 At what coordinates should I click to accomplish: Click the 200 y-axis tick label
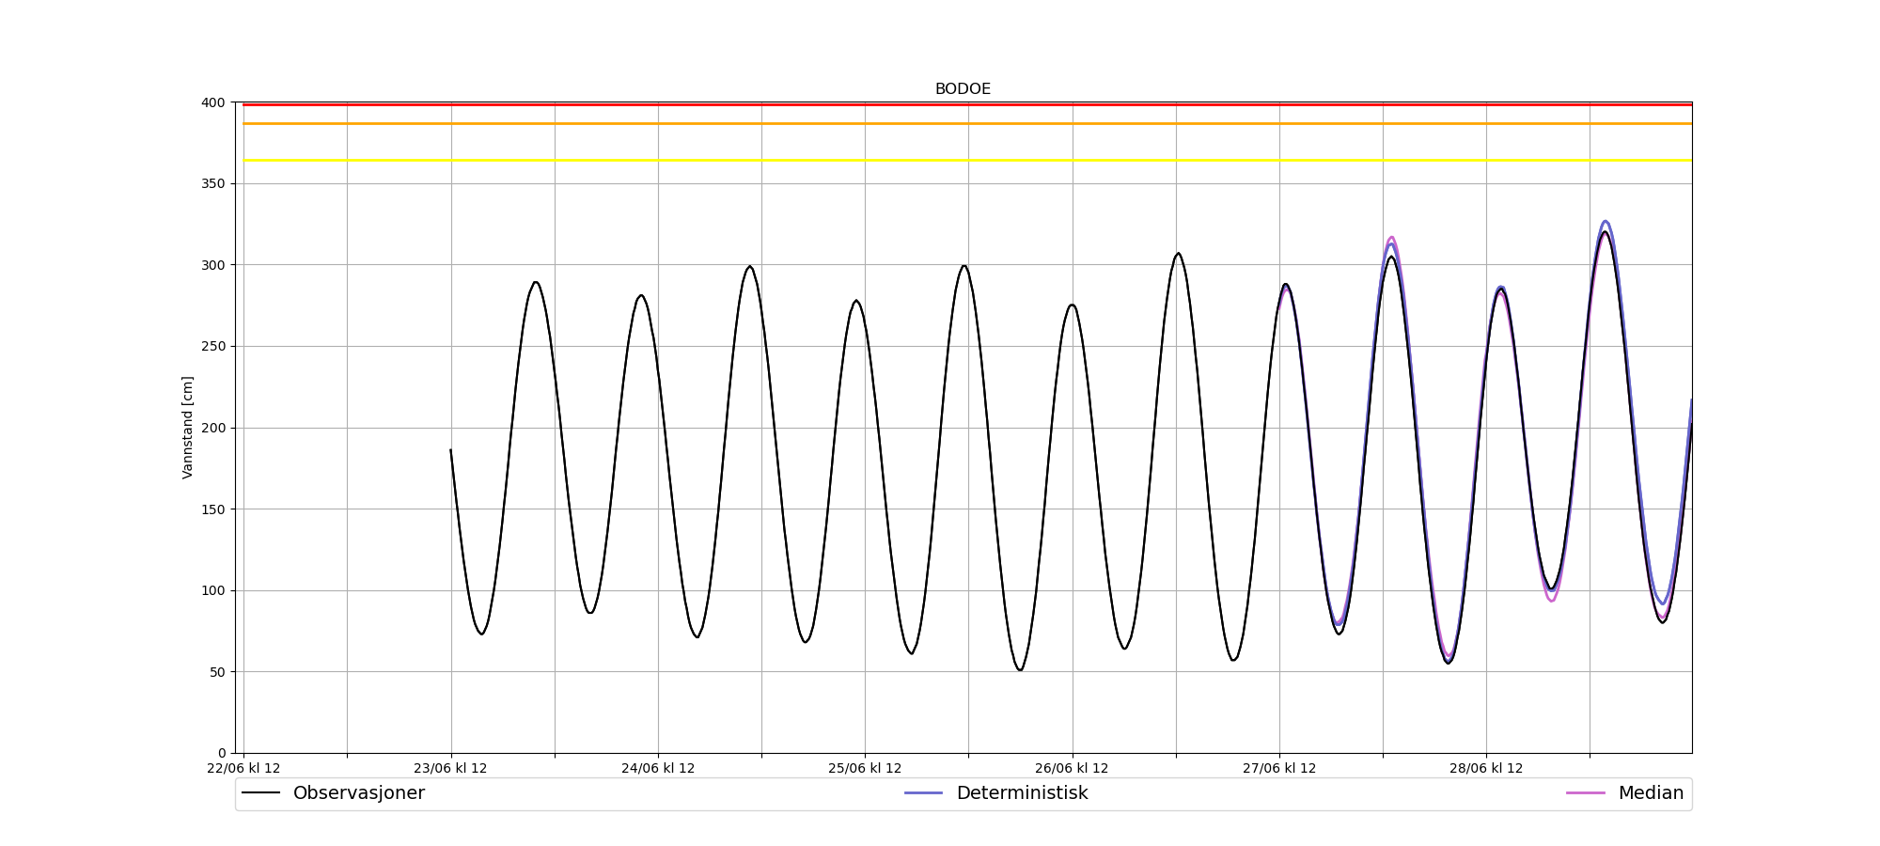213,428
